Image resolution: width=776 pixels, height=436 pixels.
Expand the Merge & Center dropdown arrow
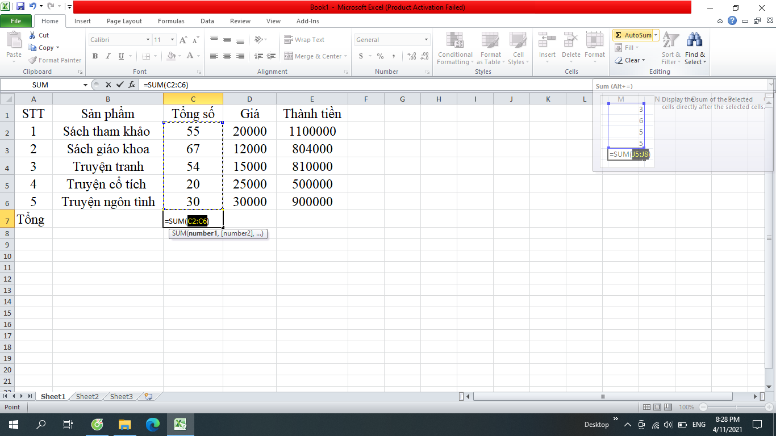[347, 56]
